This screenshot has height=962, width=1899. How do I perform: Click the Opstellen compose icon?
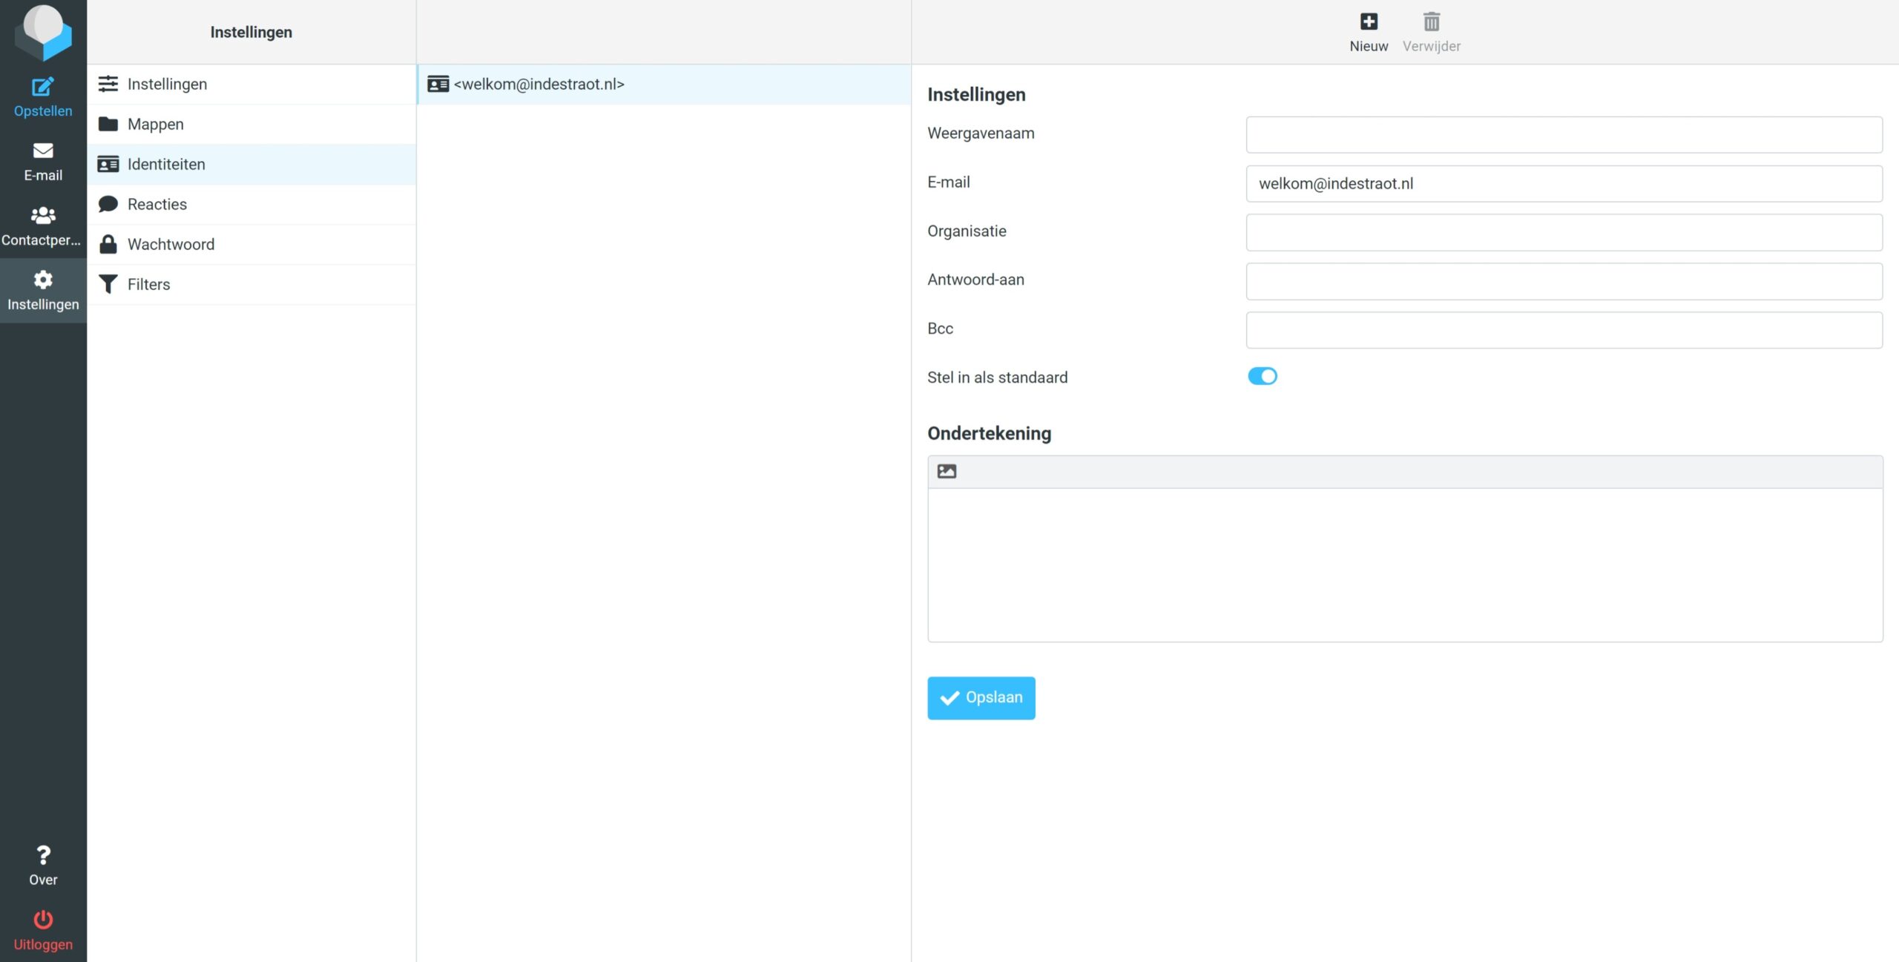[43, 88]
